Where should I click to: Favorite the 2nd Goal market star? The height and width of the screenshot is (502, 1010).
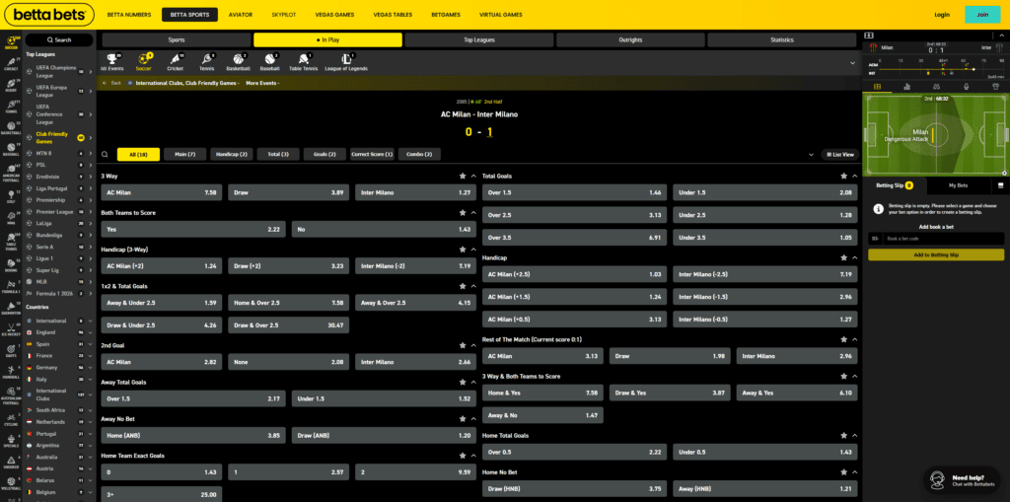[x=462, y=345]
